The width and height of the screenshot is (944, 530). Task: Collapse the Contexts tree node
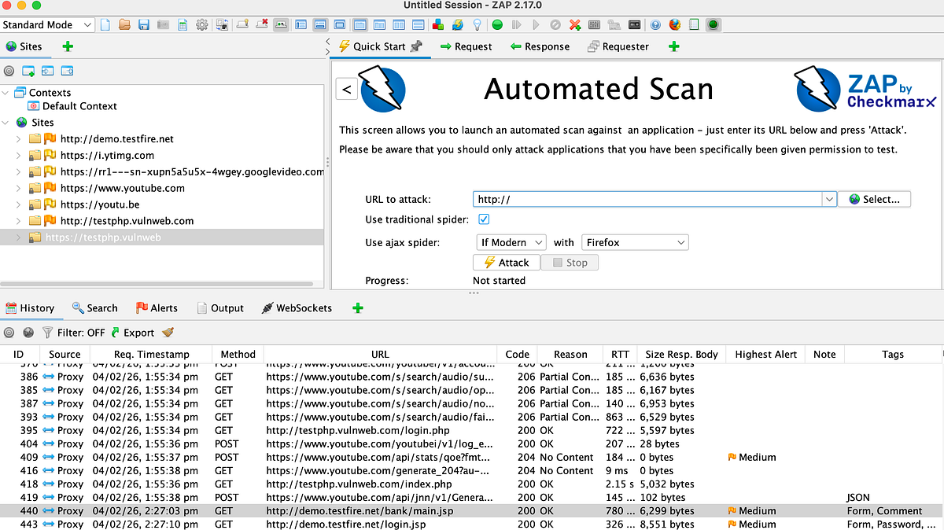[x=6, y=93]
